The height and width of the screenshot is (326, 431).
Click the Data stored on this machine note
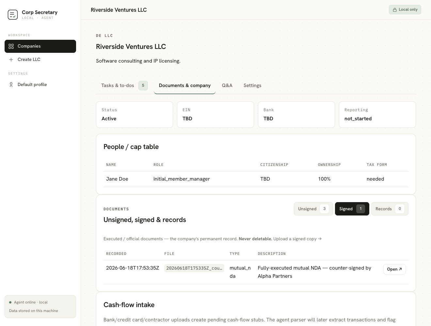click(34, 311)
